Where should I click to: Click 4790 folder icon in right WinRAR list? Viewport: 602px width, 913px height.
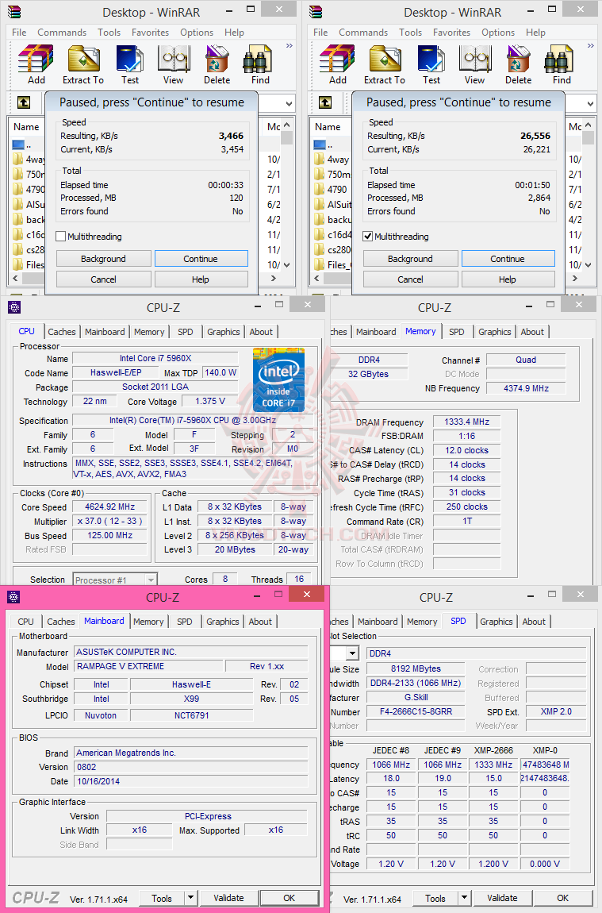320,189
